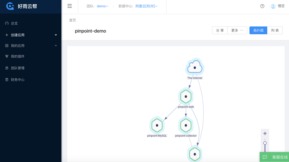Viewport: 289px width, 162px height.
Task: Click the pinpoint-web label
Action: [x=186, y=107]
